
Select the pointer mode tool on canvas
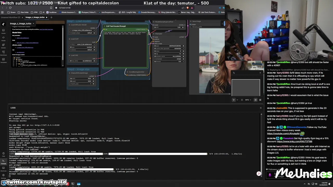[234, 100]
